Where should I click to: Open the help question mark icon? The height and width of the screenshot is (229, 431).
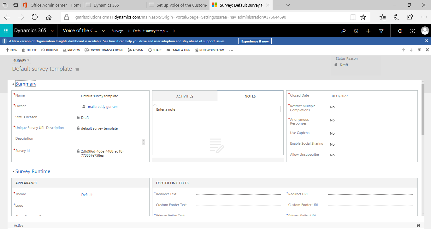tap(412, 31)
